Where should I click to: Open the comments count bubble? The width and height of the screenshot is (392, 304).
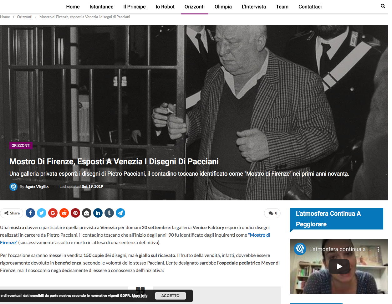272,213
